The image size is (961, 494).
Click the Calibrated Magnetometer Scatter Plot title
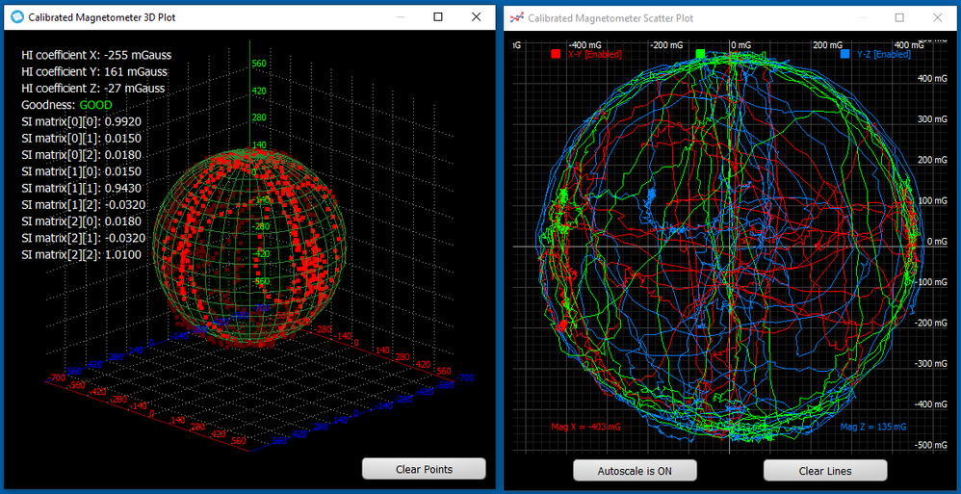point(610,18)
